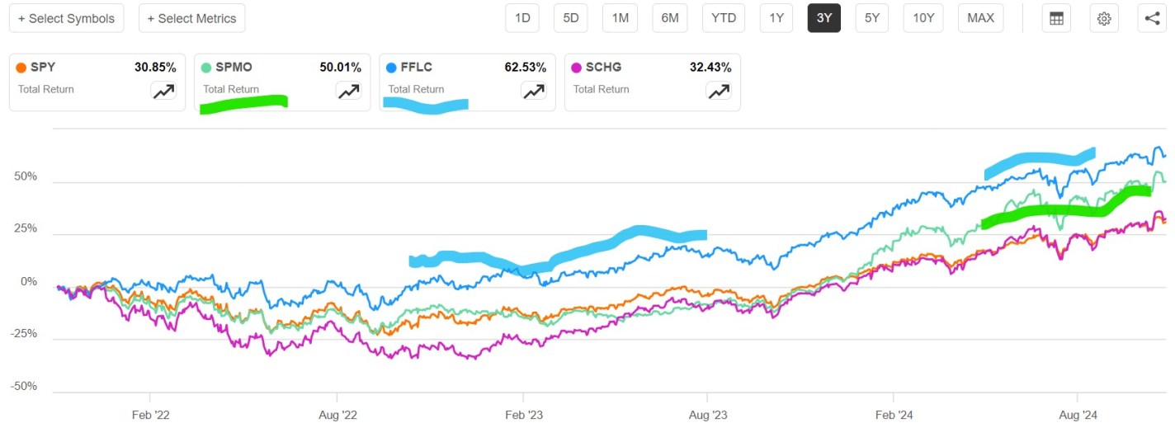Click the share chart icon
The width and height of the screenshot is (1175, 437).
pos(1152,18)
